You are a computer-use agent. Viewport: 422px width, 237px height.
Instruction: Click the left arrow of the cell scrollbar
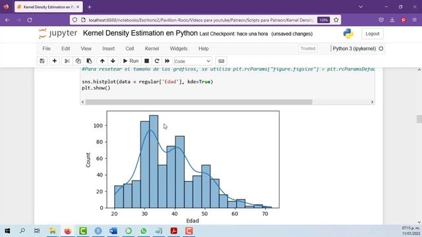click(83, 102)
